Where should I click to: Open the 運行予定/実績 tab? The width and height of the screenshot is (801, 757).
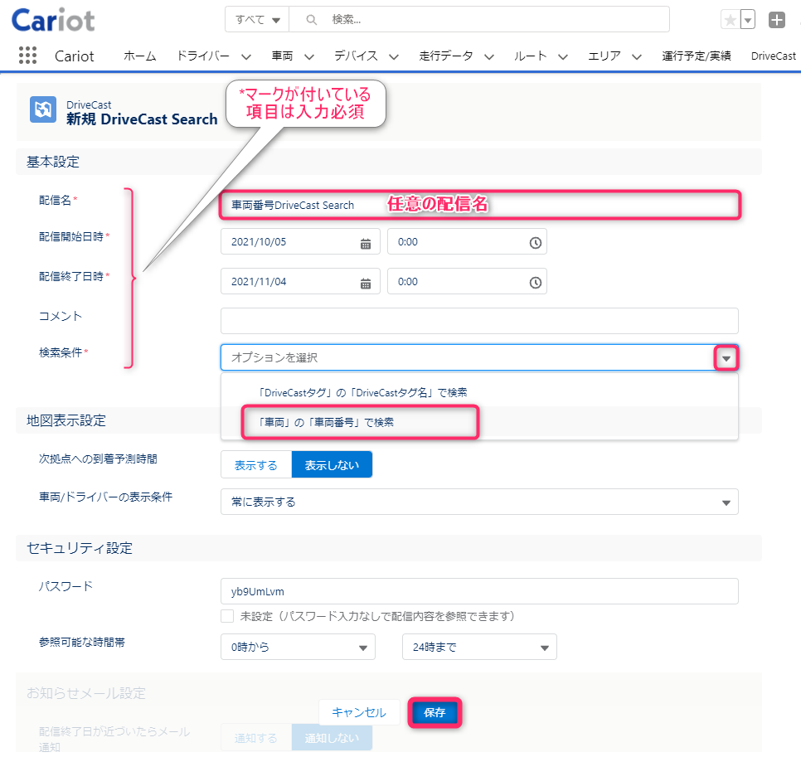696,56
